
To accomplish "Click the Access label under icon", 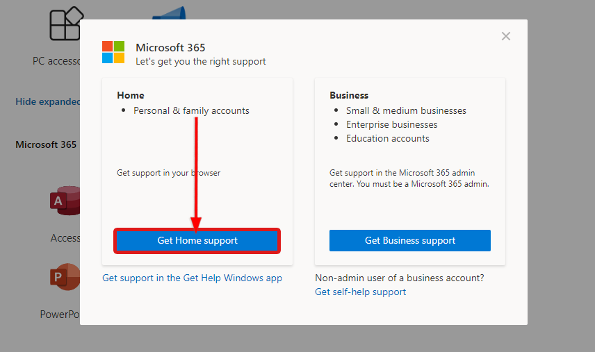I will [65, 238].
